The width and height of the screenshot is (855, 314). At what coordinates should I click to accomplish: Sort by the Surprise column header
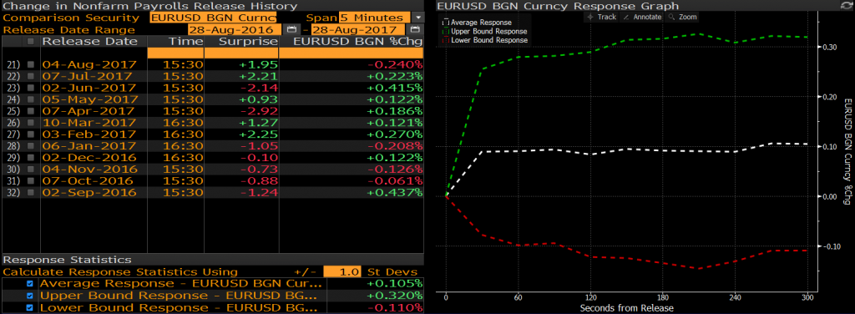(x=241, y=42)
